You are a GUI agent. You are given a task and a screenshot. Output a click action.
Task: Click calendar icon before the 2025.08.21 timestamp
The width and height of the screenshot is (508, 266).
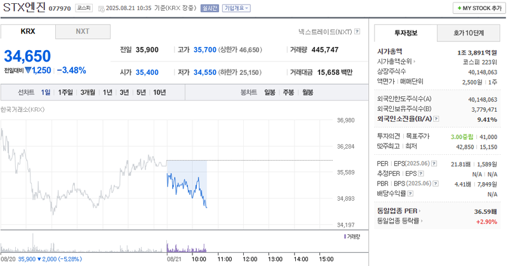101,8
